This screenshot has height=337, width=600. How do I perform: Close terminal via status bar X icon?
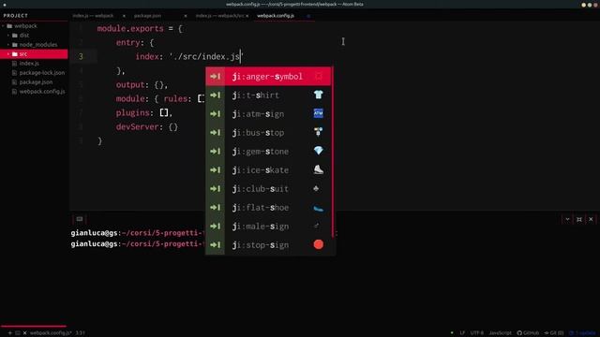(x=25, y=333)
